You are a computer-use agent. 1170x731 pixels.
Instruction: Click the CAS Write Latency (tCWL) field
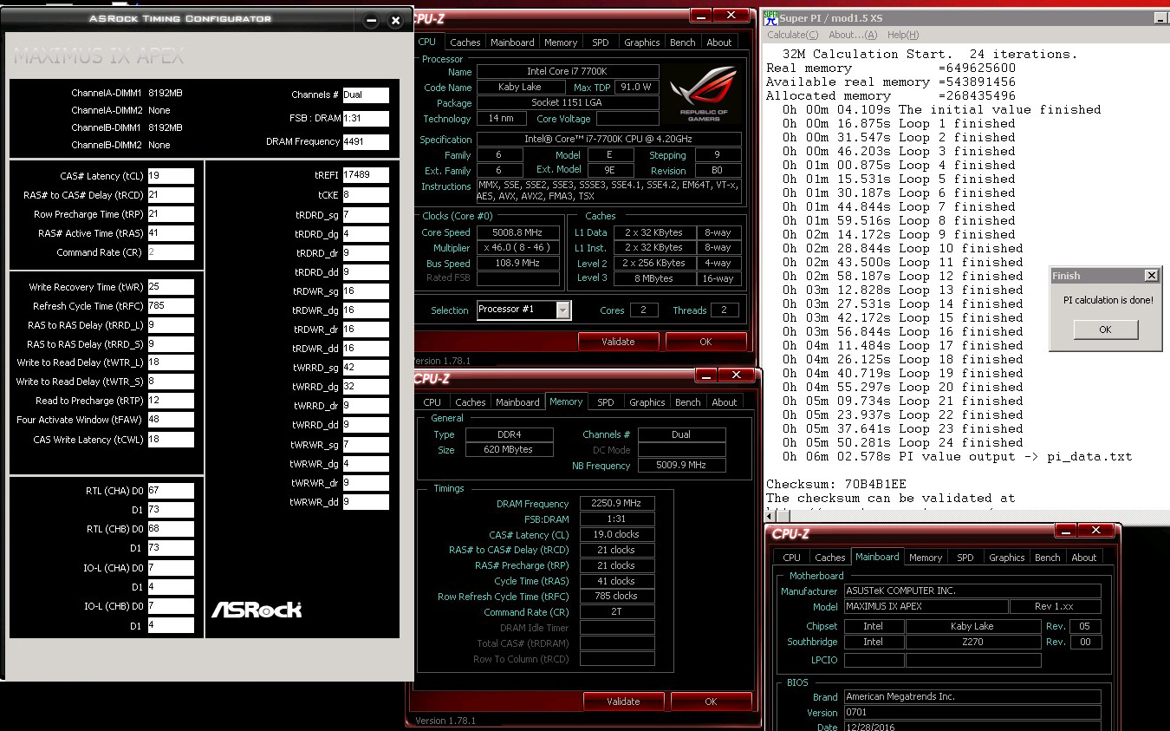171,440
